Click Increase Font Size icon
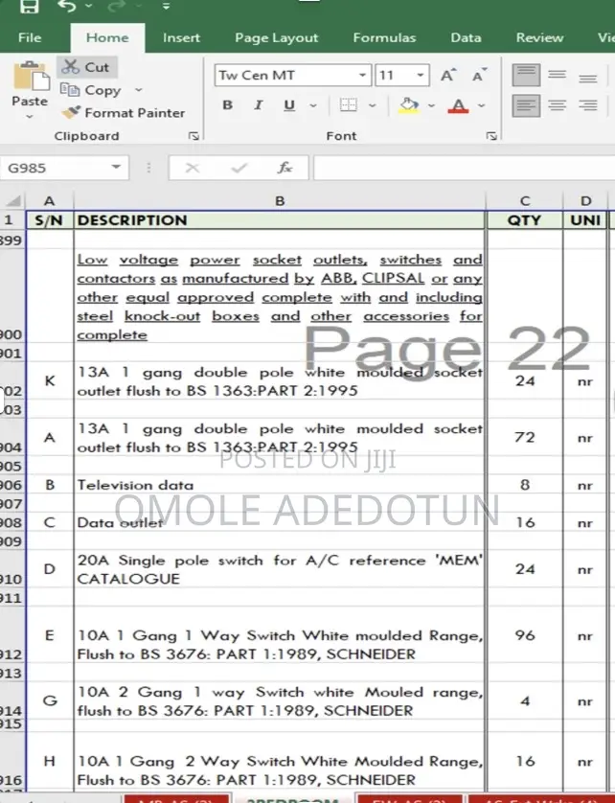This screenshot has height=803, width=615. point(448,76)
